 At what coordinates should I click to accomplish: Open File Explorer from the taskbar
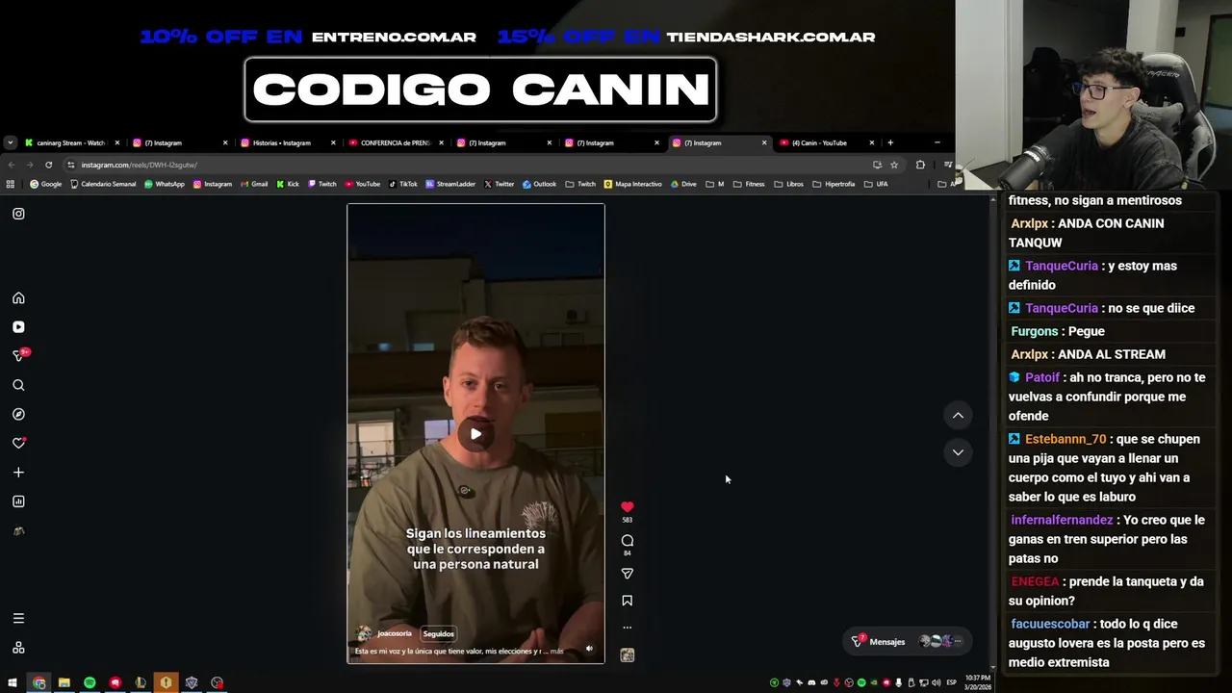64,682
